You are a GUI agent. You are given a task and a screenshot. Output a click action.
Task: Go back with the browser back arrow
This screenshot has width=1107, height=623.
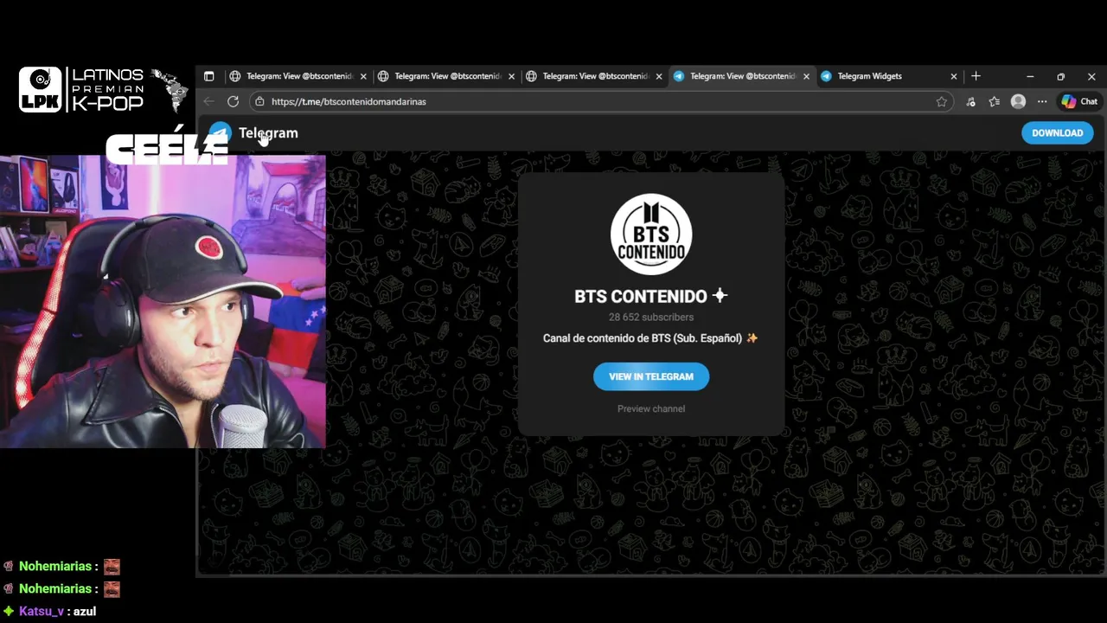tap(209, 101)
